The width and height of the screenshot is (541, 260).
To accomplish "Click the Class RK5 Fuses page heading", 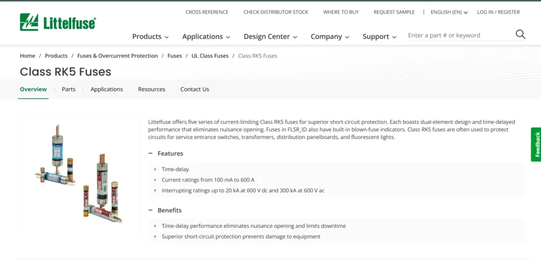I will (66, 71).
